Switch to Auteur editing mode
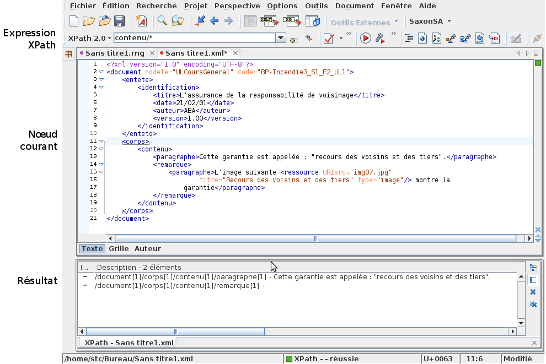 pos(148,248)
